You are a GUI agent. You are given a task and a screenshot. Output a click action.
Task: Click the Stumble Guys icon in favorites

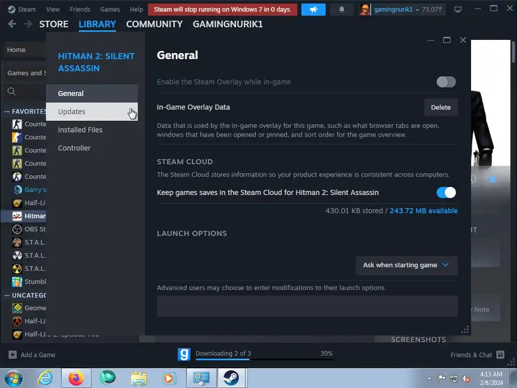(17, 282)
